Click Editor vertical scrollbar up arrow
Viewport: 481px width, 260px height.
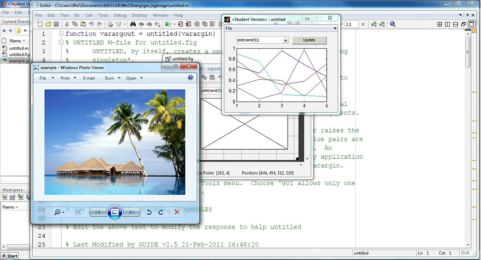(468, 33)
